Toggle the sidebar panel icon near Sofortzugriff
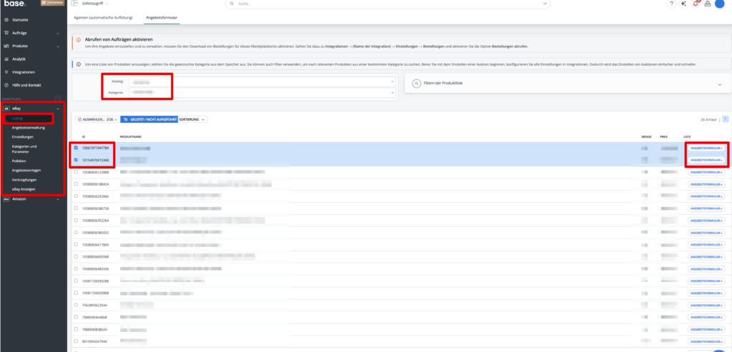 point(74,4)
